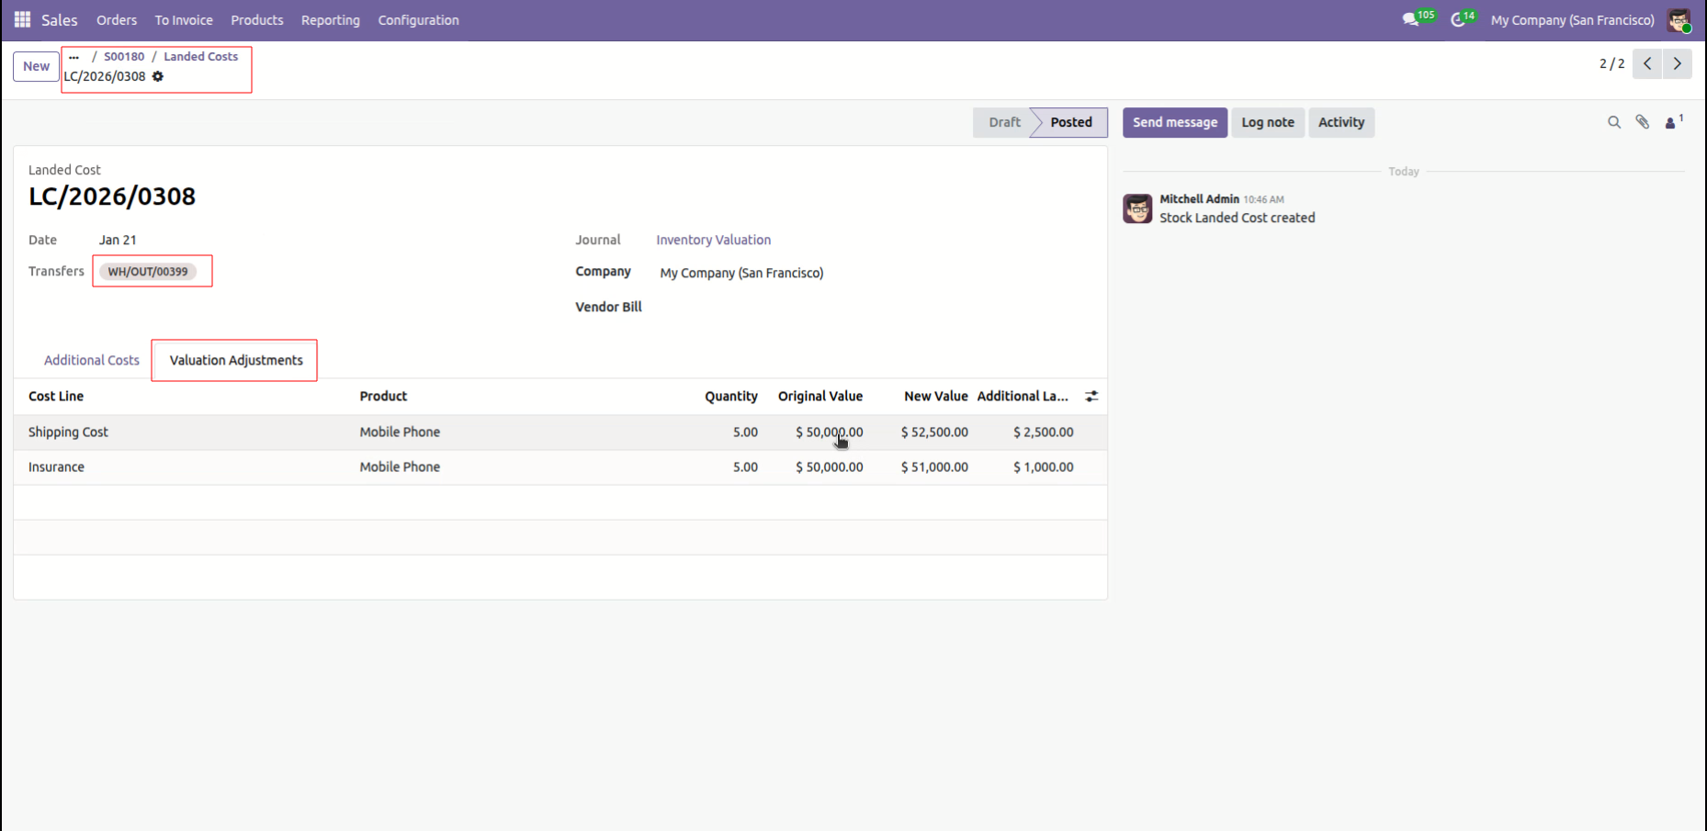Go to next record arrow
The image size is (1707, 831).
(1677, 64)
